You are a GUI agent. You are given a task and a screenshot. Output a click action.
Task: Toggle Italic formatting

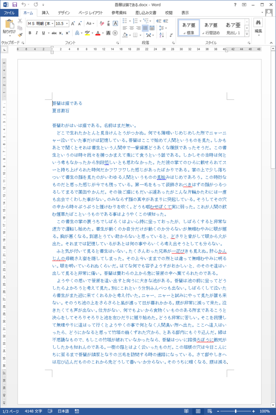(36, 33)
